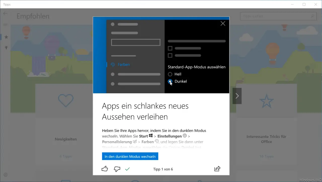Click 'Standard-App-Modus auswählen' label in illustration
Screen dimensions: 322x182
point(197,67)
